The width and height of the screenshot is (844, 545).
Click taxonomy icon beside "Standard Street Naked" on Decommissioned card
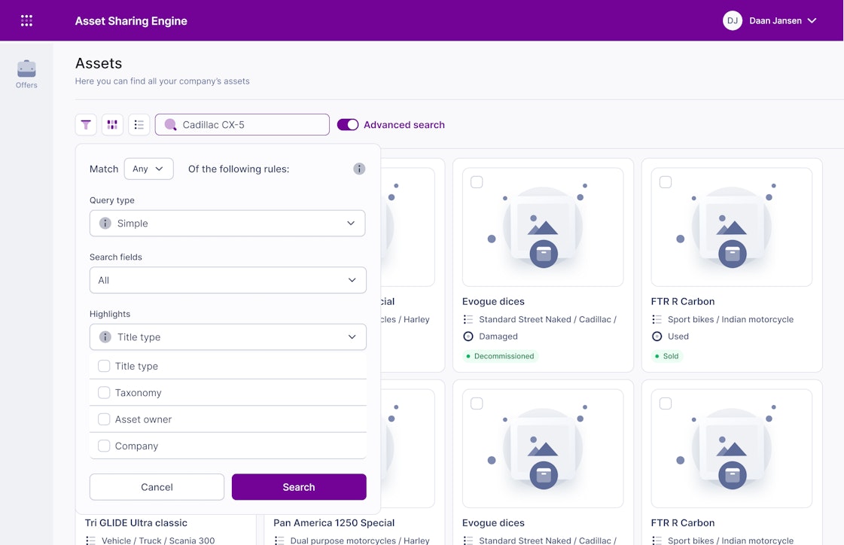(x=468, y=320)
